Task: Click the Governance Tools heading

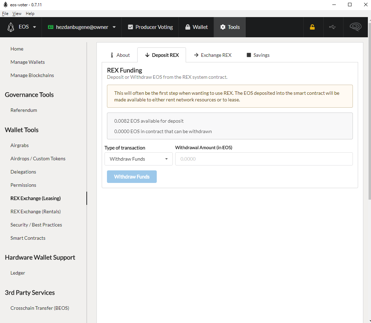Action: click(x=29, y=95)
